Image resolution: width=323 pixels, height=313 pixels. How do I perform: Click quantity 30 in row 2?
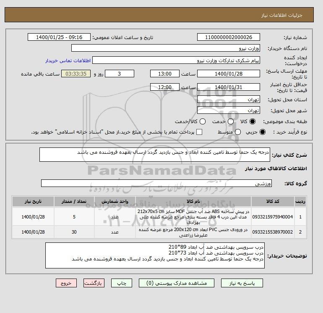point(74,232)
